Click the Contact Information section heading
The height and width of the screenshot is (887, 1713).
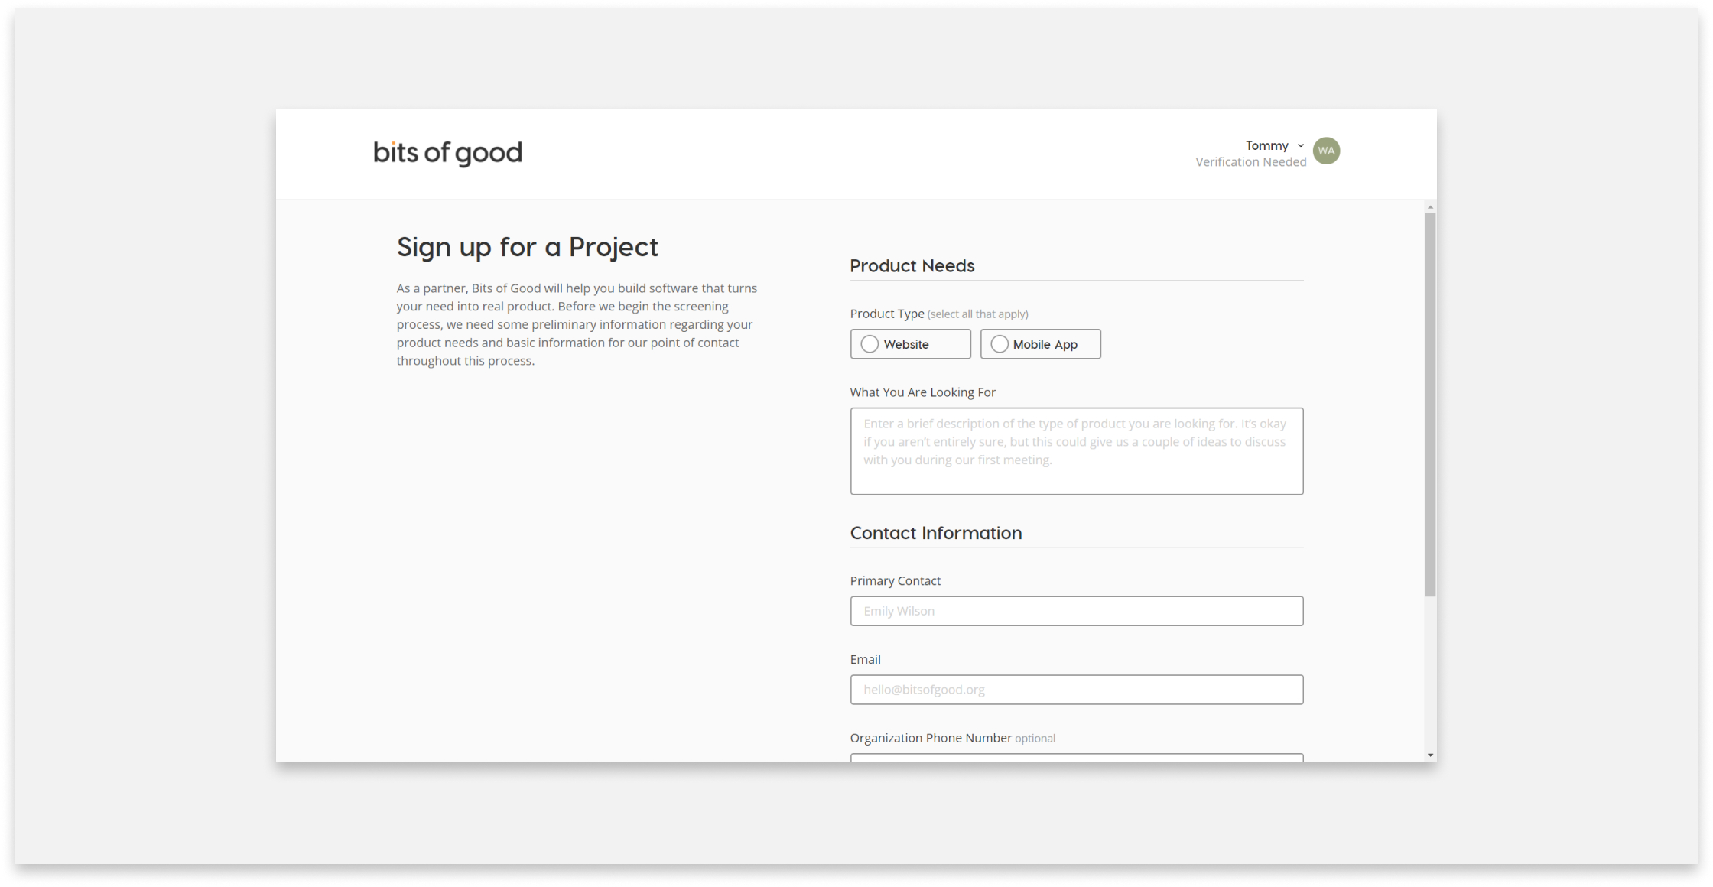(935, 533)
